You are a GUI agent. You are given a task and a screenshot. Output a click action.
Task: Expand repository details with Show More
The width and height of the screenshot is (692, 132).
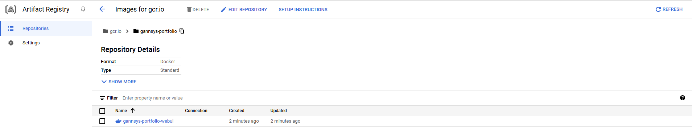(x=119, y=82)
